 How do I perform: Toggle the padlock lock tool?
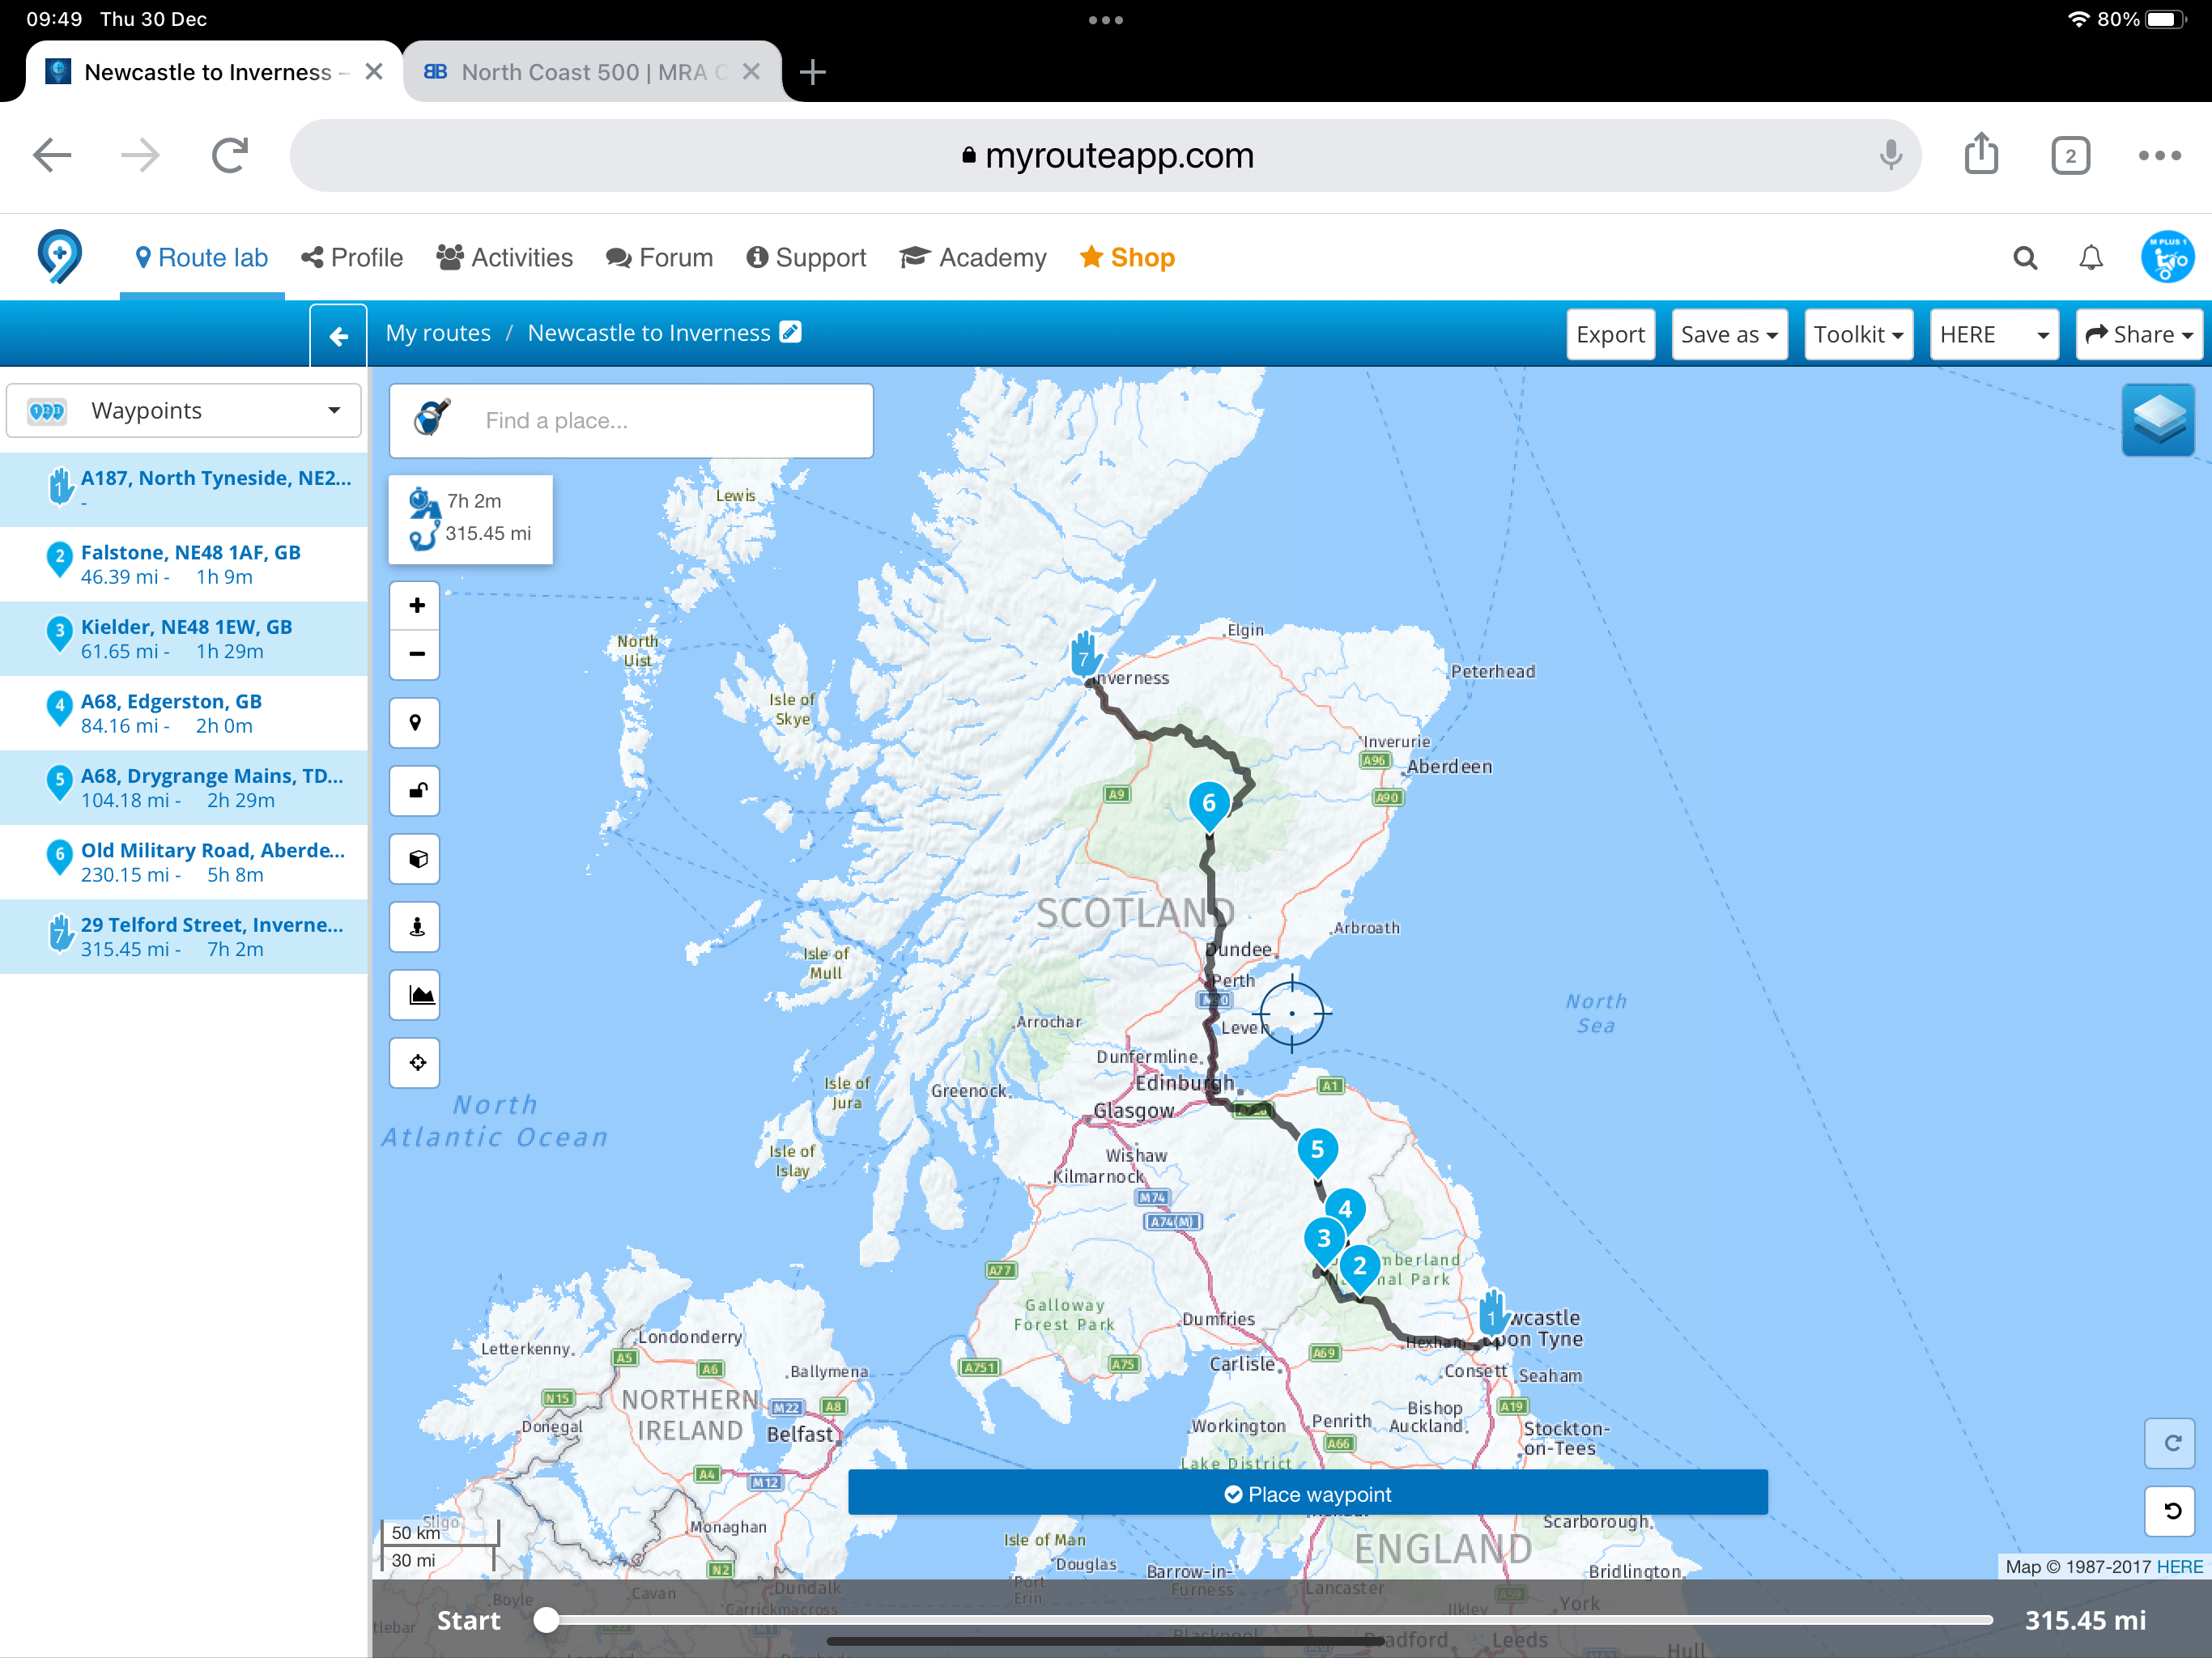(x=417, y=790)
